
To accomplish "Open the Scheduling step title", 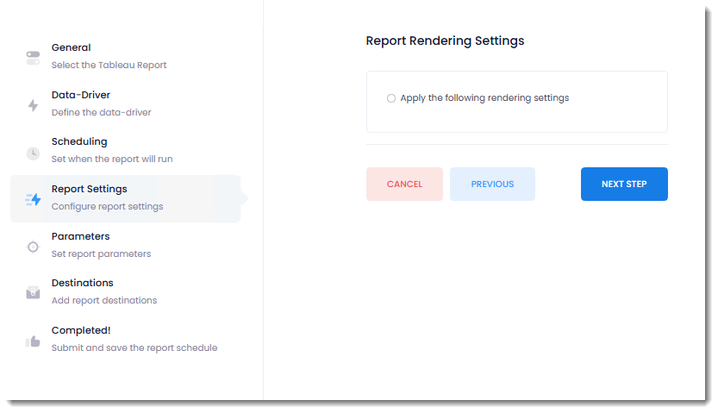I will click(x=79, y=141).
